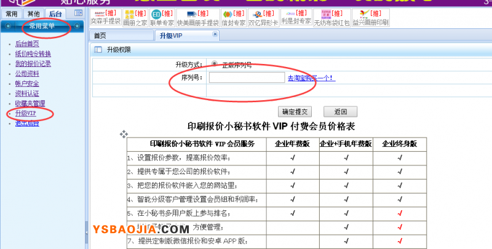Image resolution: width=492 pixels, height=249 pixels.
Task: Click row 5 小秘书多用户版排名 text
Action: (178, 213)
